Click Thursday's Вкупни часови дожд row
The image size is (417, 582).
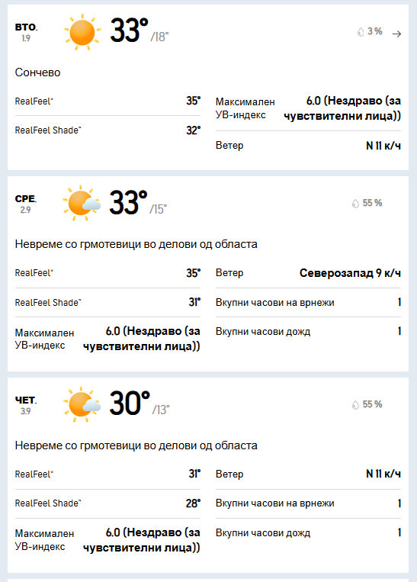pos(308,533)
